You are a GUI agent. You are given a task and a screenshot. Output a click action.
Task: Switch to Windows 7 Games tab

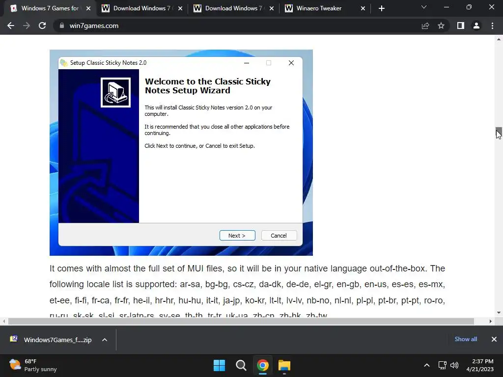tap(50, 8)
